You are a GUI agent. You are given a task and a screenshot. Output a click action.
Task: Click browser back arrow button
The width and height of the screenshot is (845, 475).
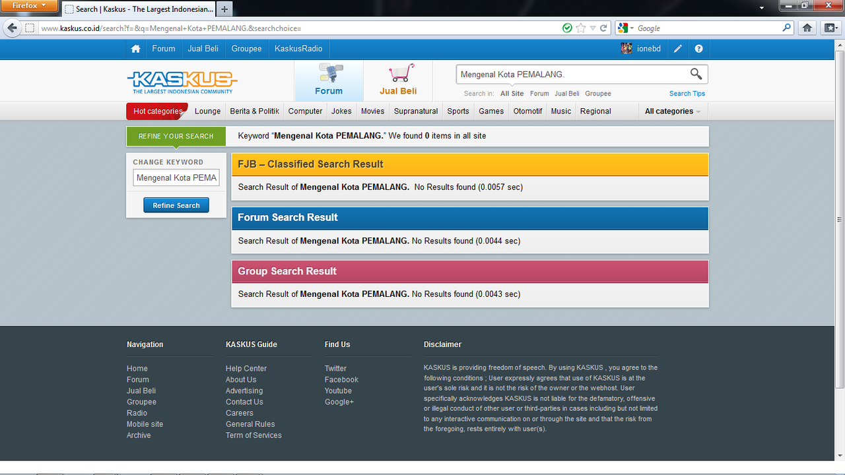pos(12,28)
